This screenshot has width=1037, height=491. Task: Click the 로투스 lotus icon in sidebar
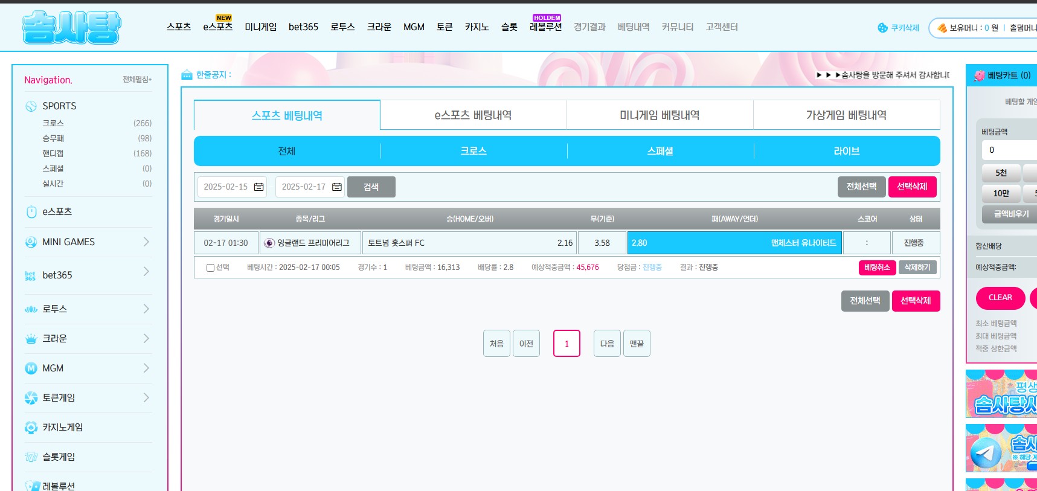[31, 309]
